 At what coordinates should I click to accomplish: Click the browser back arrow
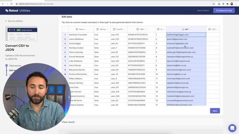[x=3, y=4]
